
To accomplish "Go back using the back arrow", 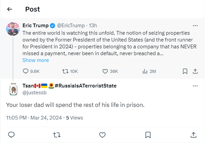I will [x=10, y=9].
